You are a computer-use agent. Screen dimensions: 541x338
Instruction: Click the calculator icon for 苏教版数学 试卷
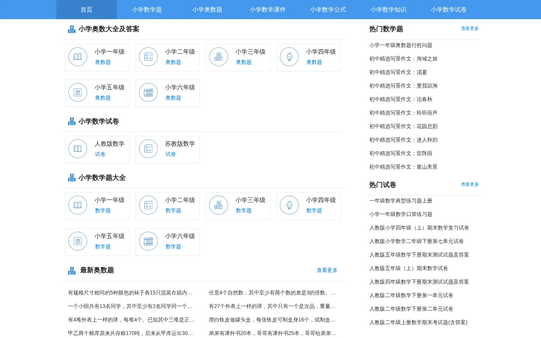(148, 149)
